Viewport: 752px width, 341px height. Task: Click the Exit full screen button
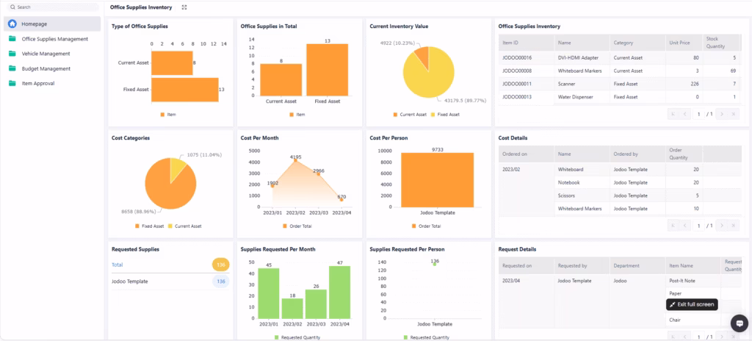tap(692, 304)
